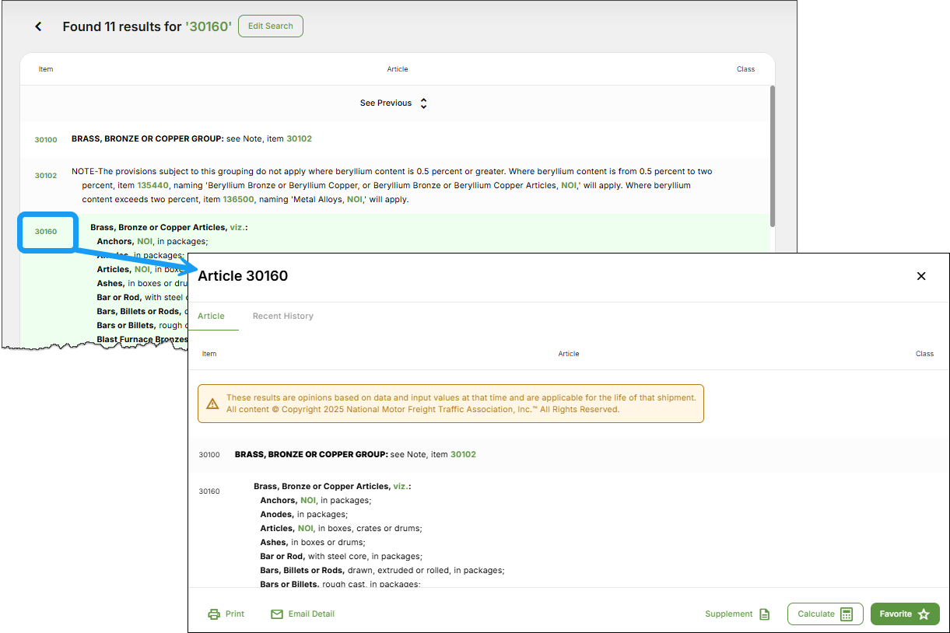Screen dimensions: 950x633
Task: Click the calculator icon in Calculate
Action: pyautogui.click(x=847, y=614)
